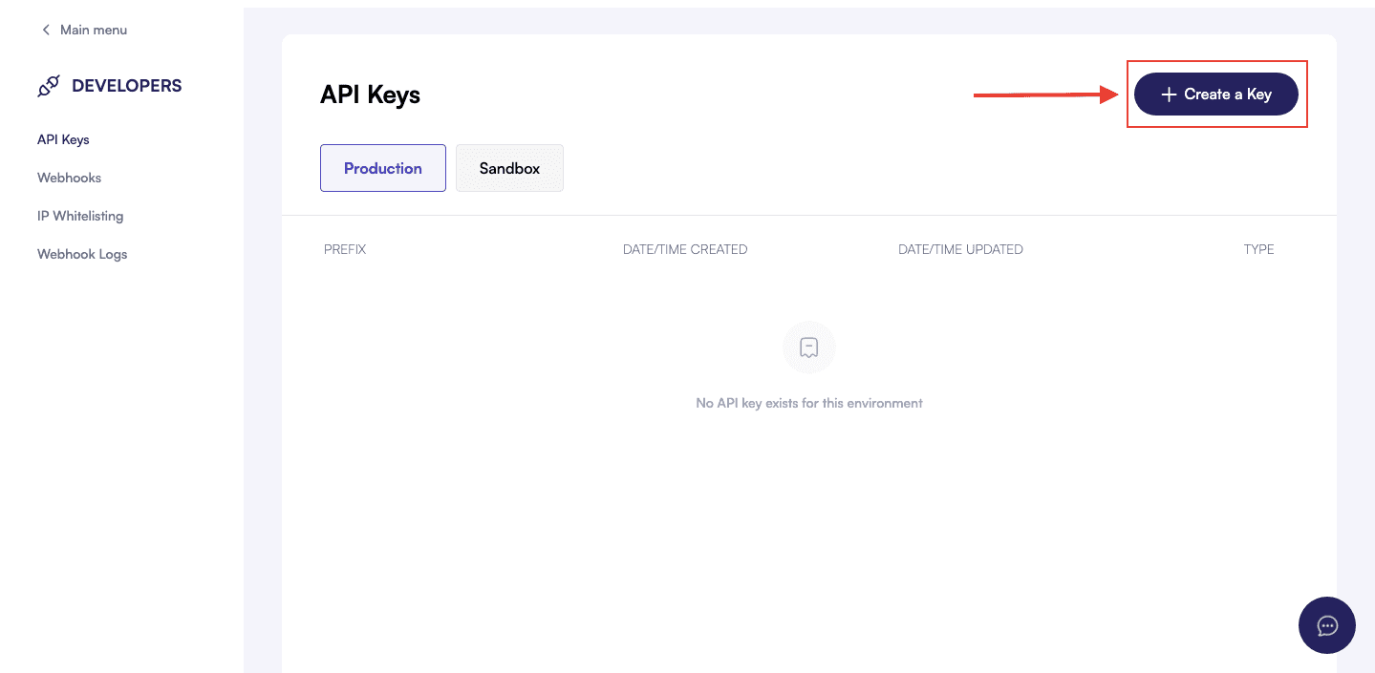
Task: Click the DATE/TIME UPDATED column header
Action: click(960, 249)
